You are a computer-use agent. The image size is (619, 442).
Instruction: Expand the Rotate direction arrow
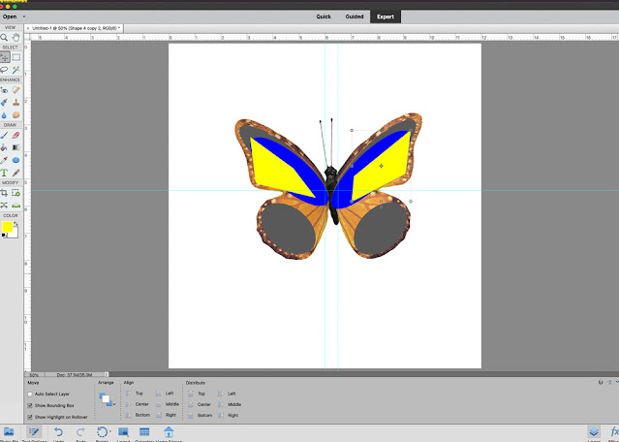[x=110, y=431]
